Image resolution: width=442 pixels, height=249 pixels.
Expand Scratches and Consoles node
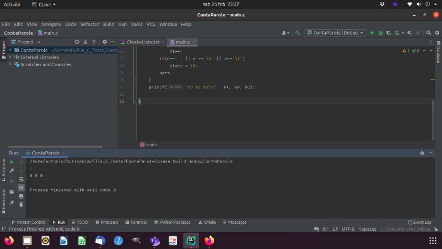click(x=10, y=64)
